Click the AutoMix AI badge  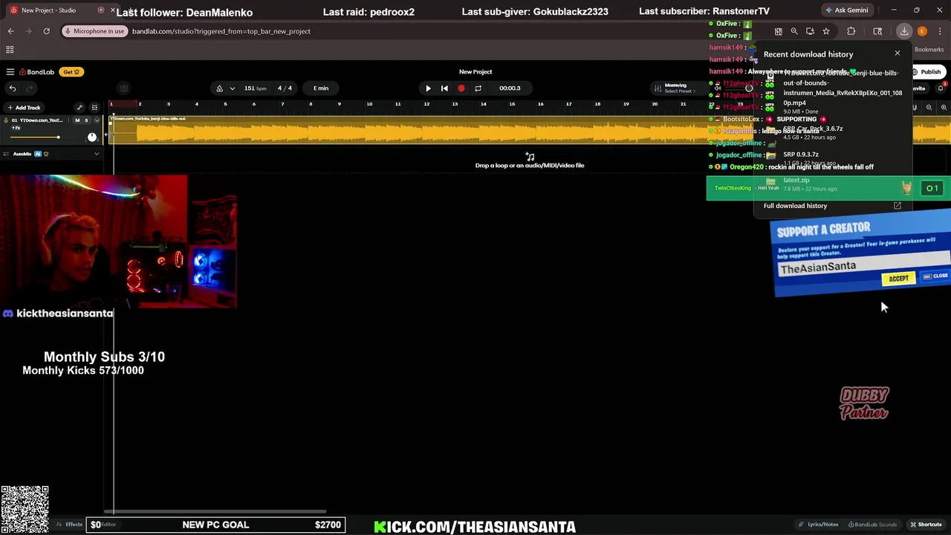point(38,154)
